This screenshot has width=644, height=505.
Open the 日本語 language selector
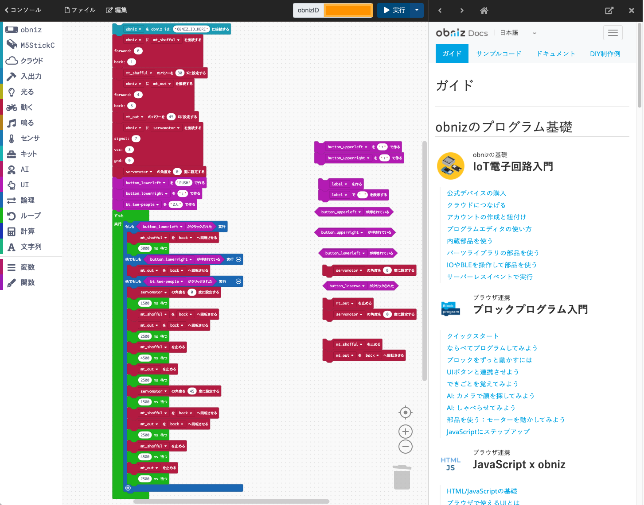coord(518,33)
